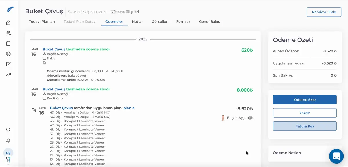
Task: Open the calendar icon in sidebar
Action: (x=8, y=43)
